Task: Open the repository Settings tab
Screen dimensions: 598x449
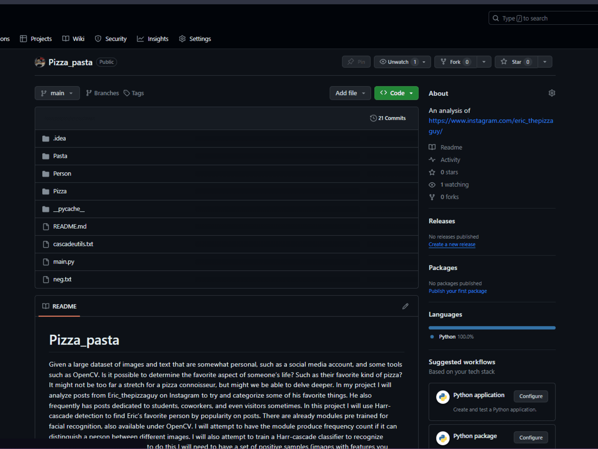Action: pyautogui.click(x=195, y=39)
